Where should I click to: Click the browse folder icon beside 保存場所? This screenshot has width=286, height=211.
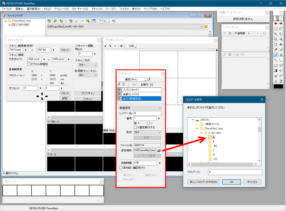tap(159, 151)
